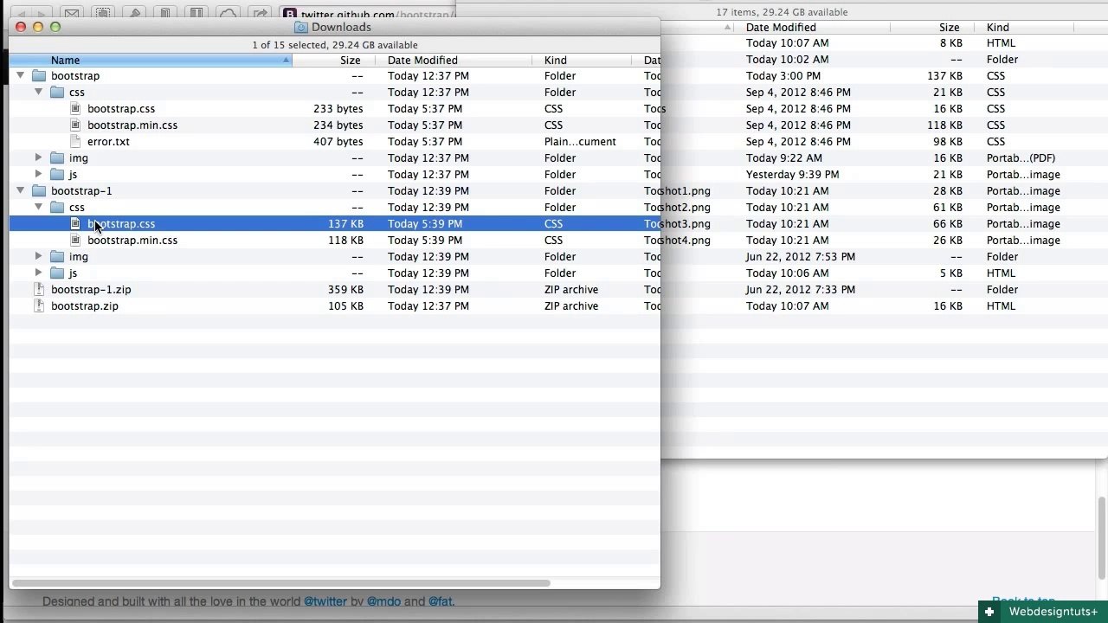The image size is (1108, 623).
Task: Select the bootstrap-1 folder icon
Action: (x=39, y=190)
